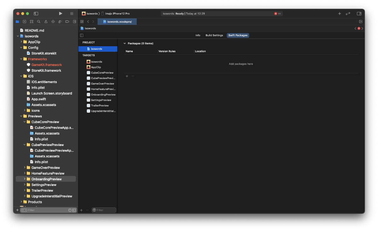
Task: Sort packages by Location column
Action: pyautogui.click(x=200, y=51)
